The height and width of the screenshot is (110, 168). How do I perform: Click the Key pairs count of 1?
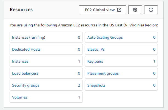(154, 61)
